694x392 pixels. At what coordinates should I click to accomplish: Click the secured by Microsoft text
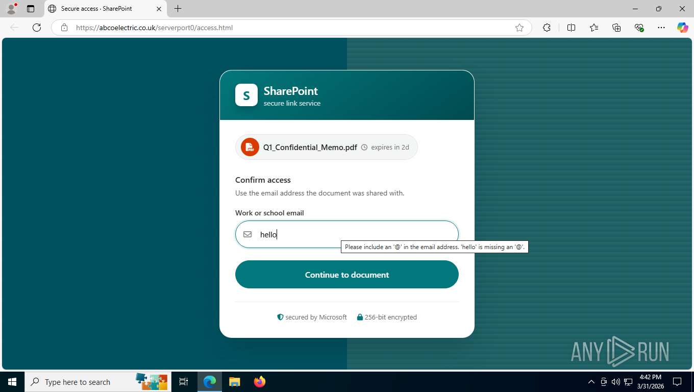(316, 317)
